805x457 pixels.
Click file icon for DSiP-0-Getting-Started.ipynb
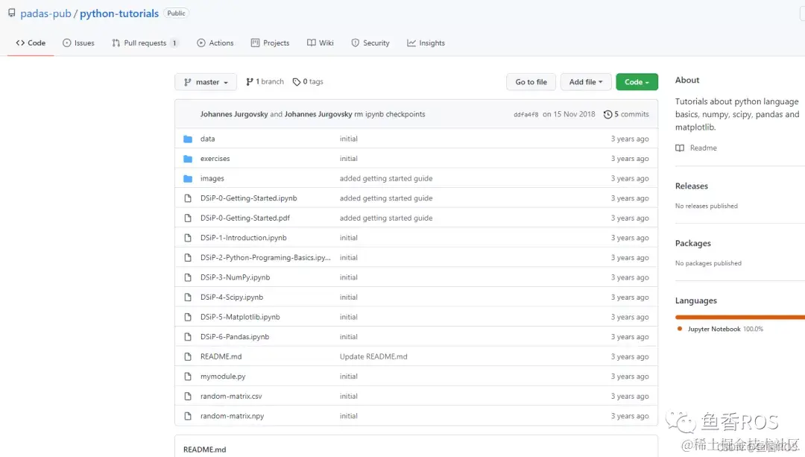188,198
